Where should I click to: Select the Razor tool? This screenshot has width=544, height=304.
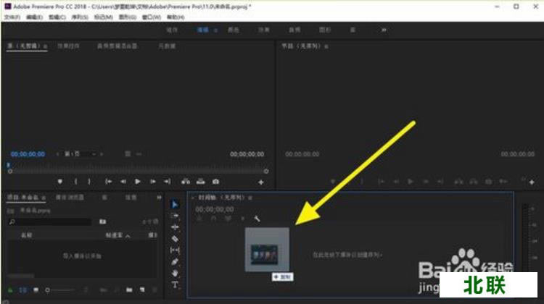point(175,238)
